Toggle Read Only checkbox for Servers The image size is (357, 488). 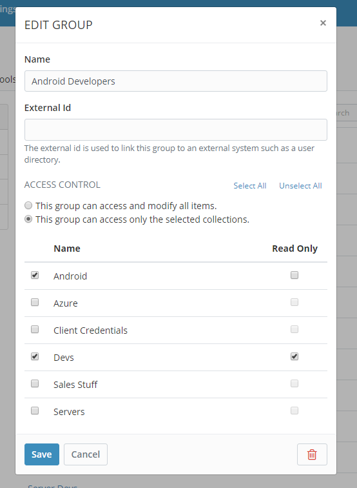click(294, 411)
